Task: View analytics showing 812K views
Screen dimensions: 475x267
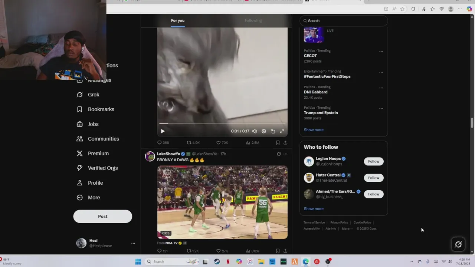Action: (252, 251)
